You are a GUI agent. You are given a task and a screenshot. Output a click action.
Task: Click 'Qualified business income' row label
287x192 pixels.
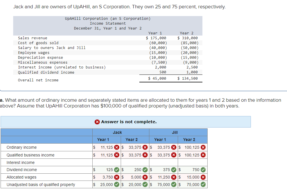tap(30, 155)
